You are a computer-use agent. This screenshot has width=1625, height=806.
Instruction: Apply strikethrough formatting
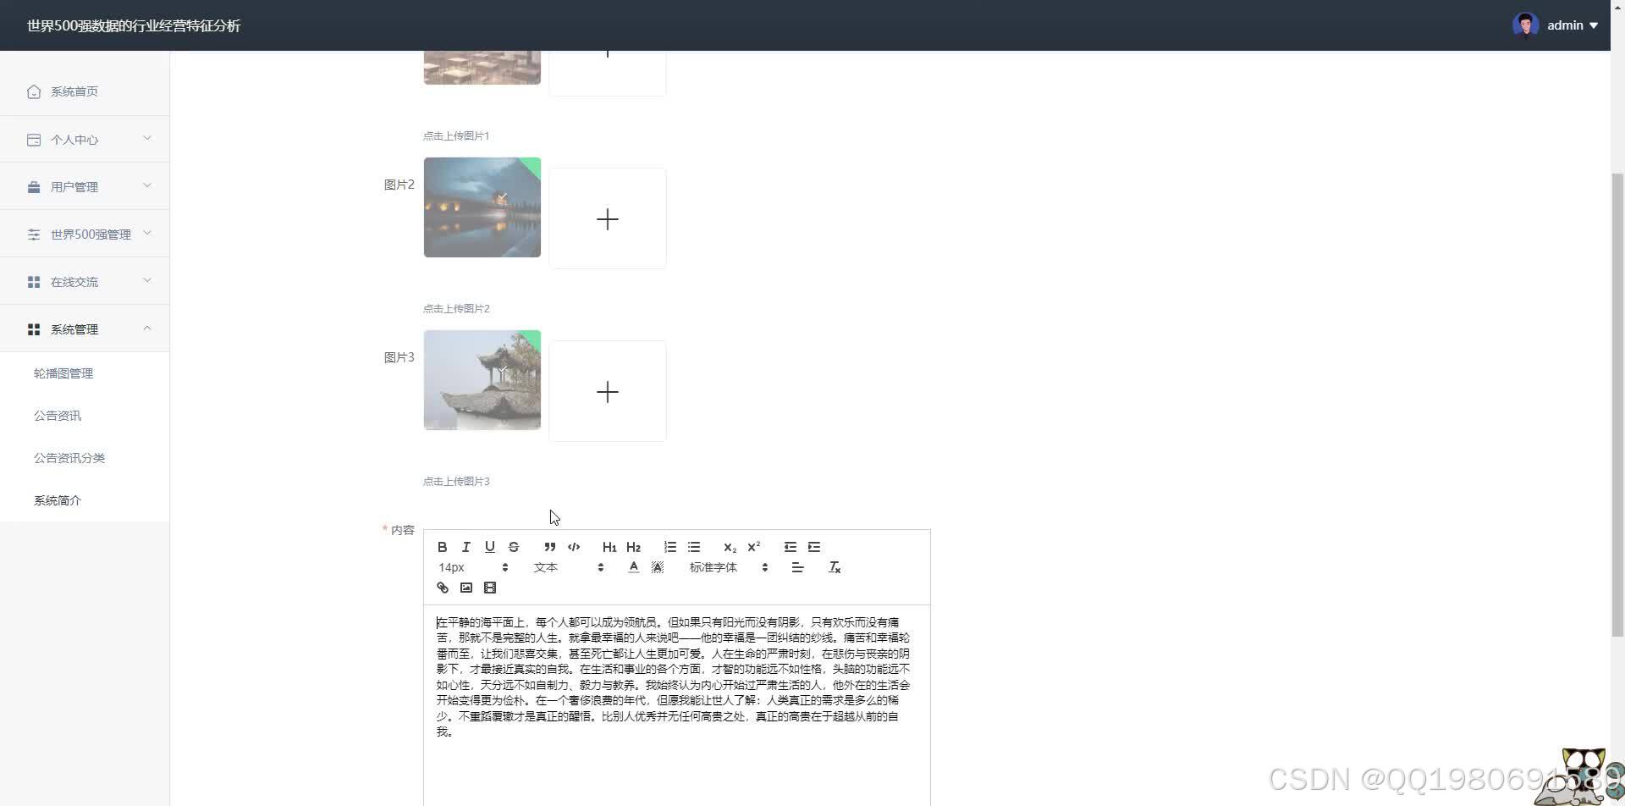click(x=514, y=546)
